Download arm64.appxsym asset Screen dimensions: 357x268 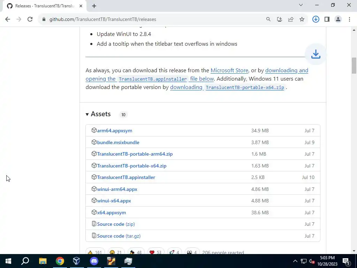pyautogui.click(x=114, y=131)
